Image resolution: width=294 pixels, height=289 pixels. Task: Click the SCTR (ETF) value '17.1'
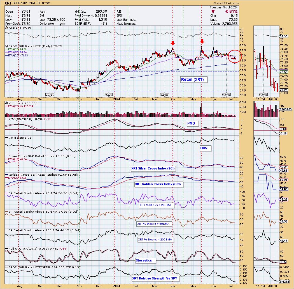(x=104, y=24)
